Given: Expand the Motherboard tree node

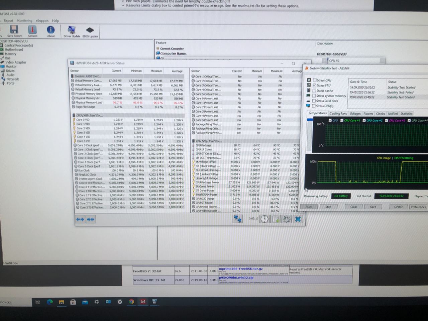Looking at the screenshot, I should pos(2,49).
